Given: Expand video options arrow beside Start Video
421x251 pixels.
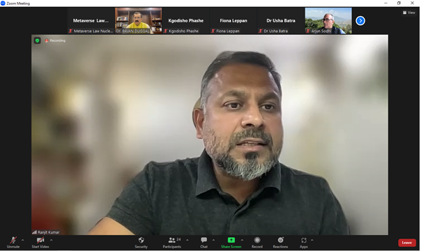Looking at the screenshot, I should click(x=51, y=240).
